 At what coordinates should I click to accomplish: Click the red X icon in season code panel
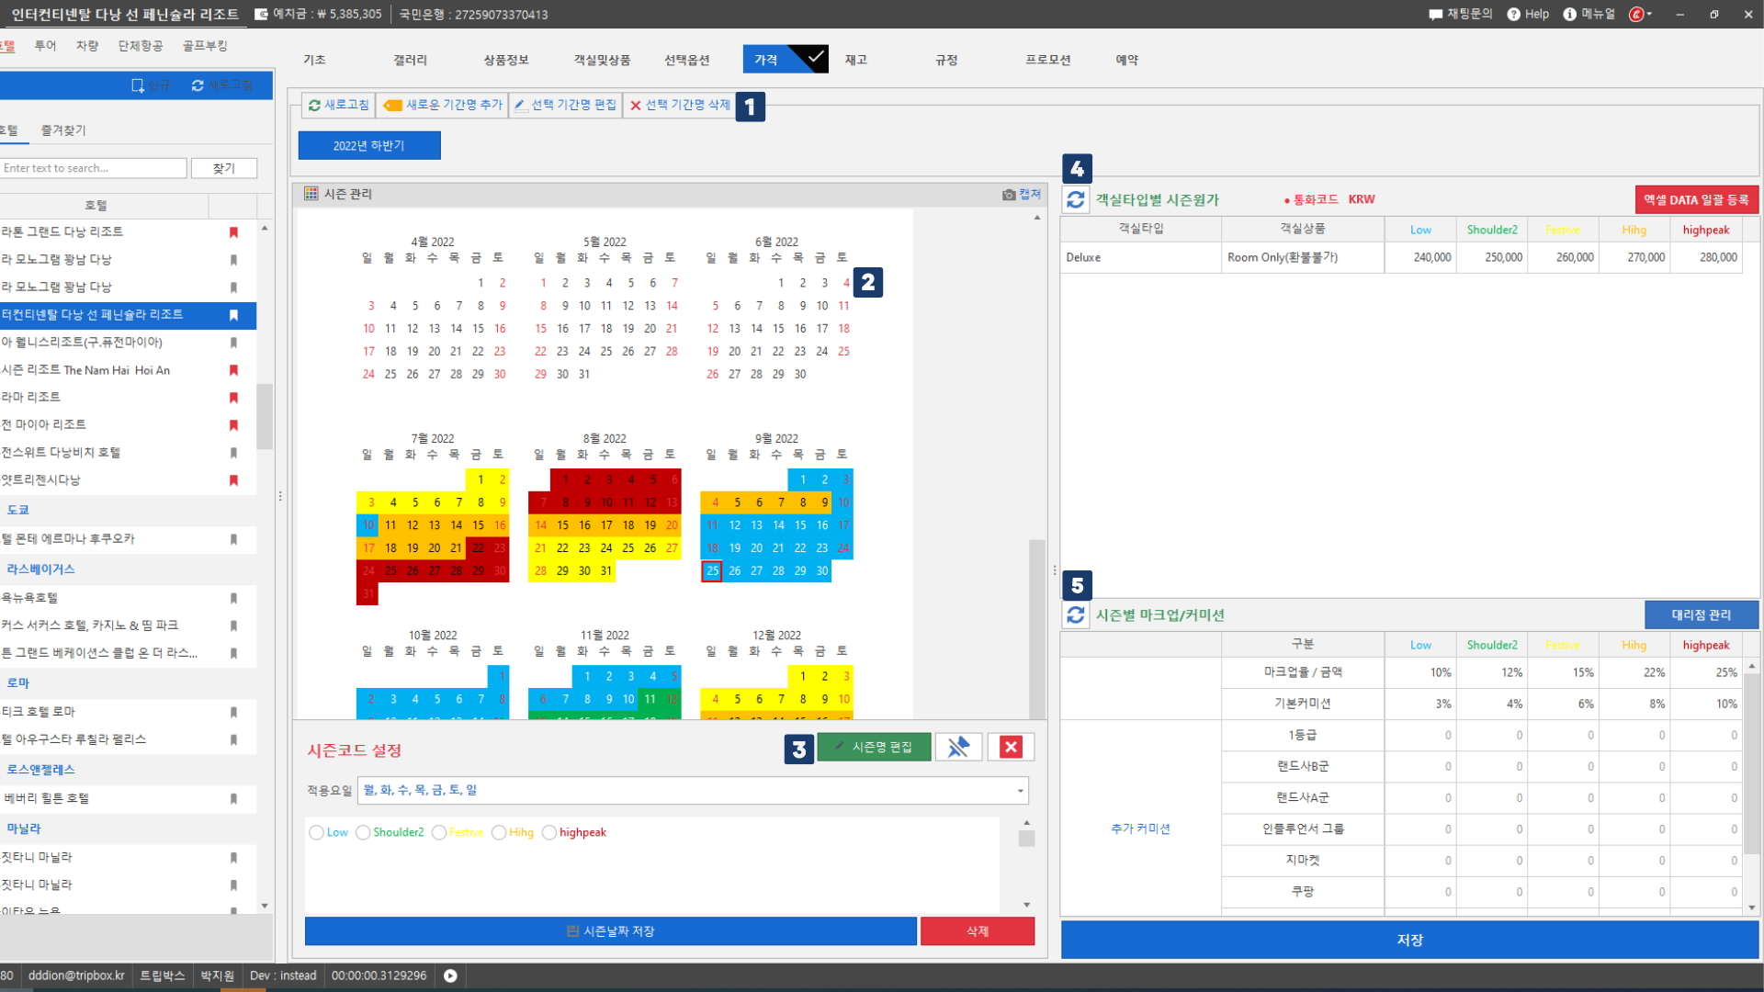(x=1011, y=748)
